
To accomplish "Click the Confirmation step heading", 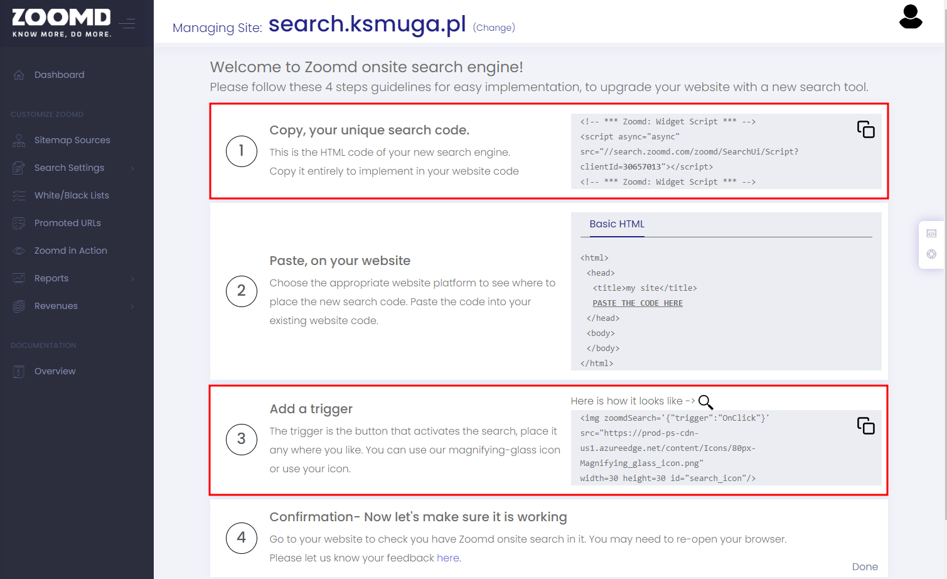I will [419, 517].
